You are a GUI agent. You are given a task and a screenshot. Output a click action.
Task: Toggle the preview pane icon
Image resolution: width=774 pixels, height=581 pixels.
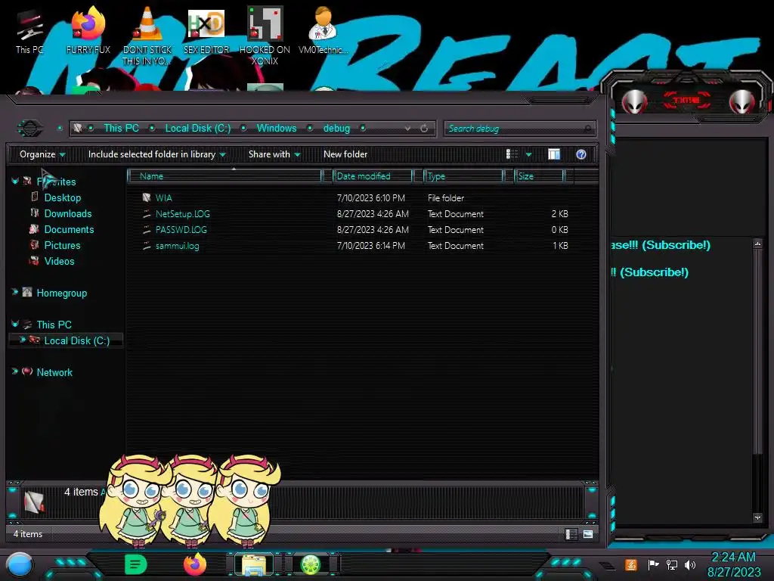[x=554, y=154]
